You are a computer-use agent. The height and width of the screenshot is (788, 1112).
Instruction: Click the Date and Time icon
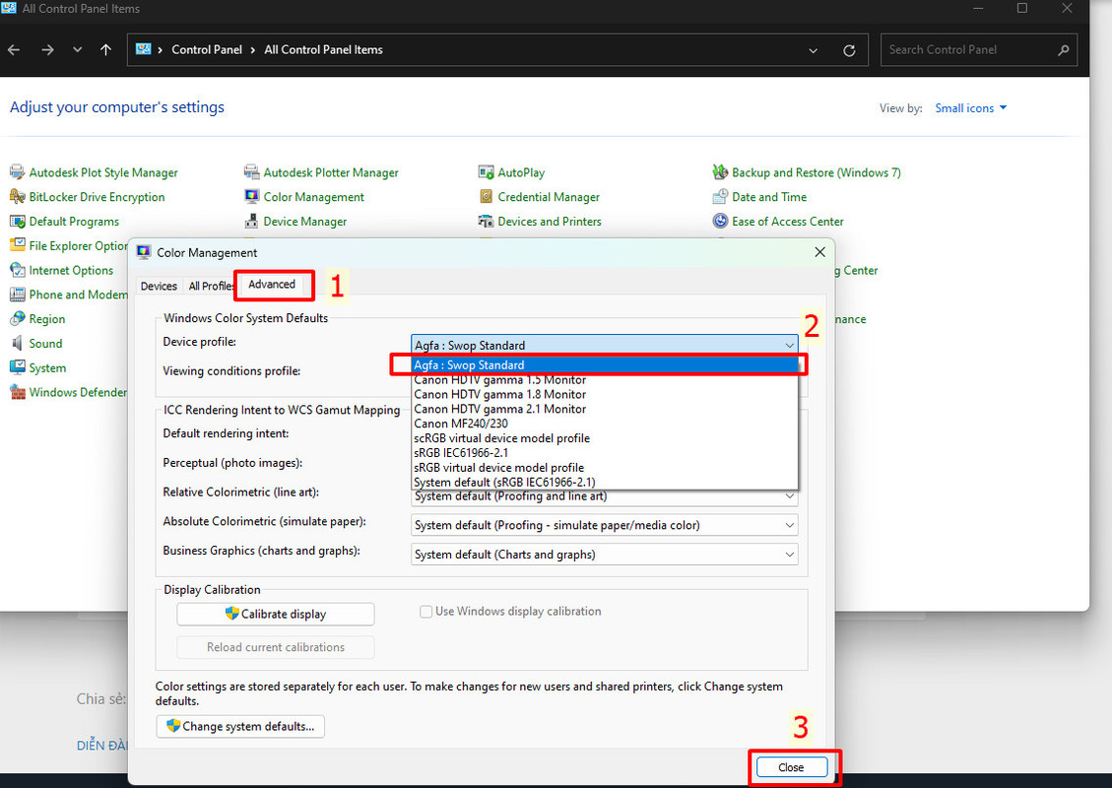tap(720, 196)
